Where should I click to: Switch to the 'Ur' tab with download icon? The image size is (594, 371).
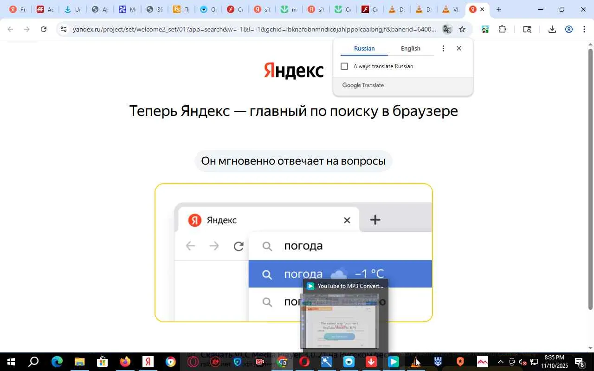[72, 9]
